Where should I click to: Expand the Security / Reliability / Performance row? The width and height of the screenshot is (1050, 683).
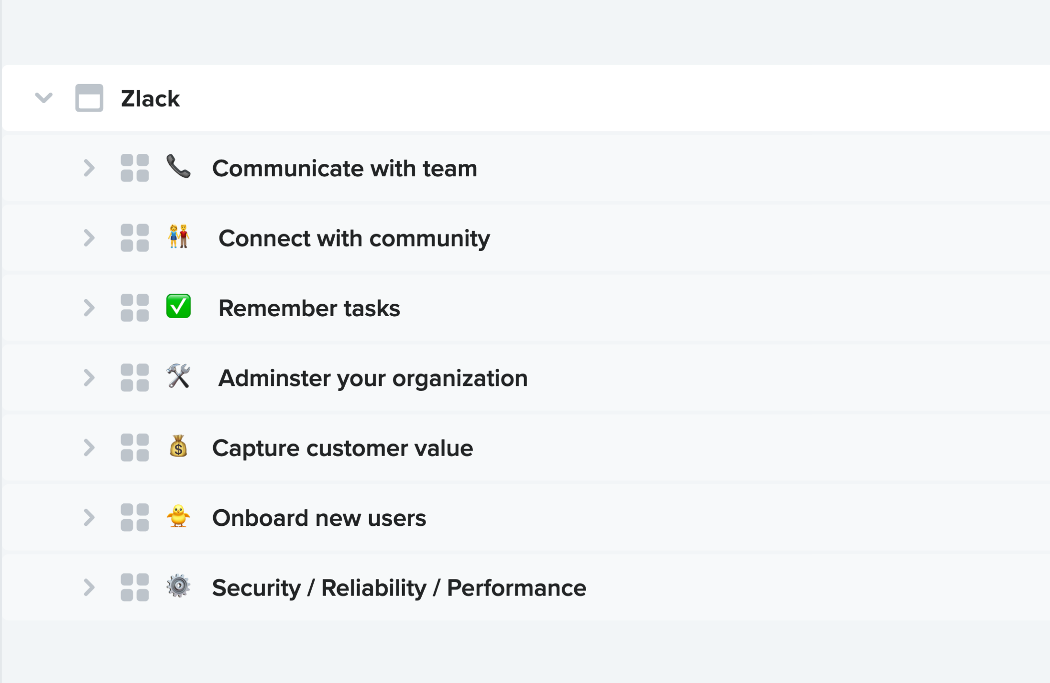pos(89,587)
